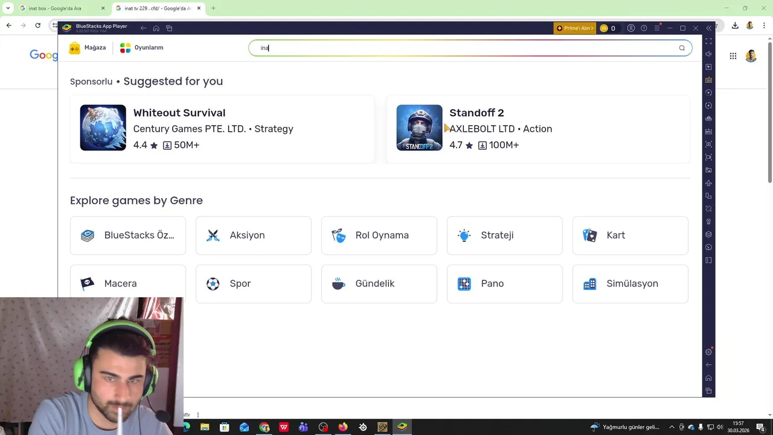This screenshot has height=435, width=773.
Task: Click the magnifier search icon
Action: click(x=682, y=48)
